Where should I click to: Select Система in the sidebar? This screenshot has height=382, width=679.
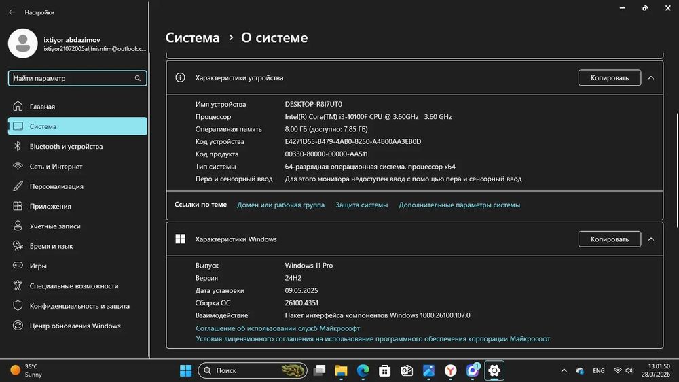point(77,126)
